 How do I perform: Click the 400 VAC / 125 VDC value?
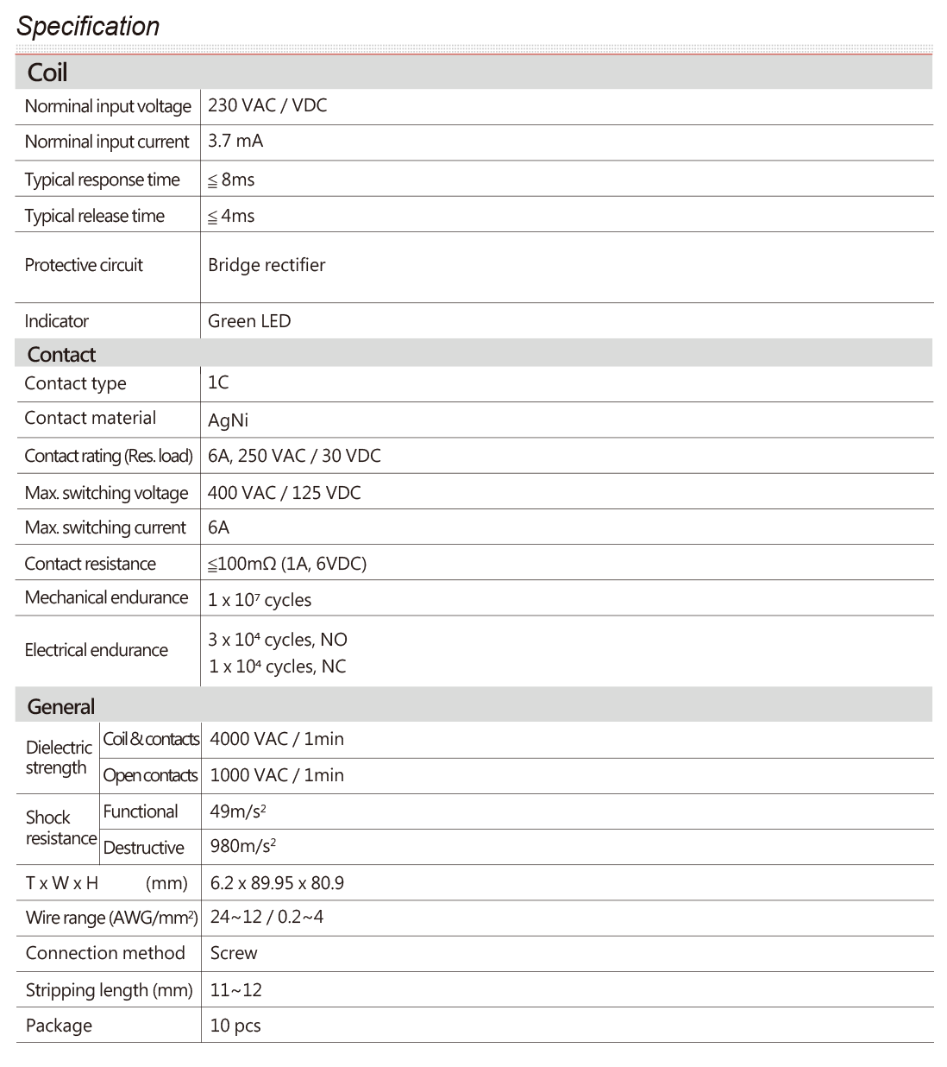[284, 493]
